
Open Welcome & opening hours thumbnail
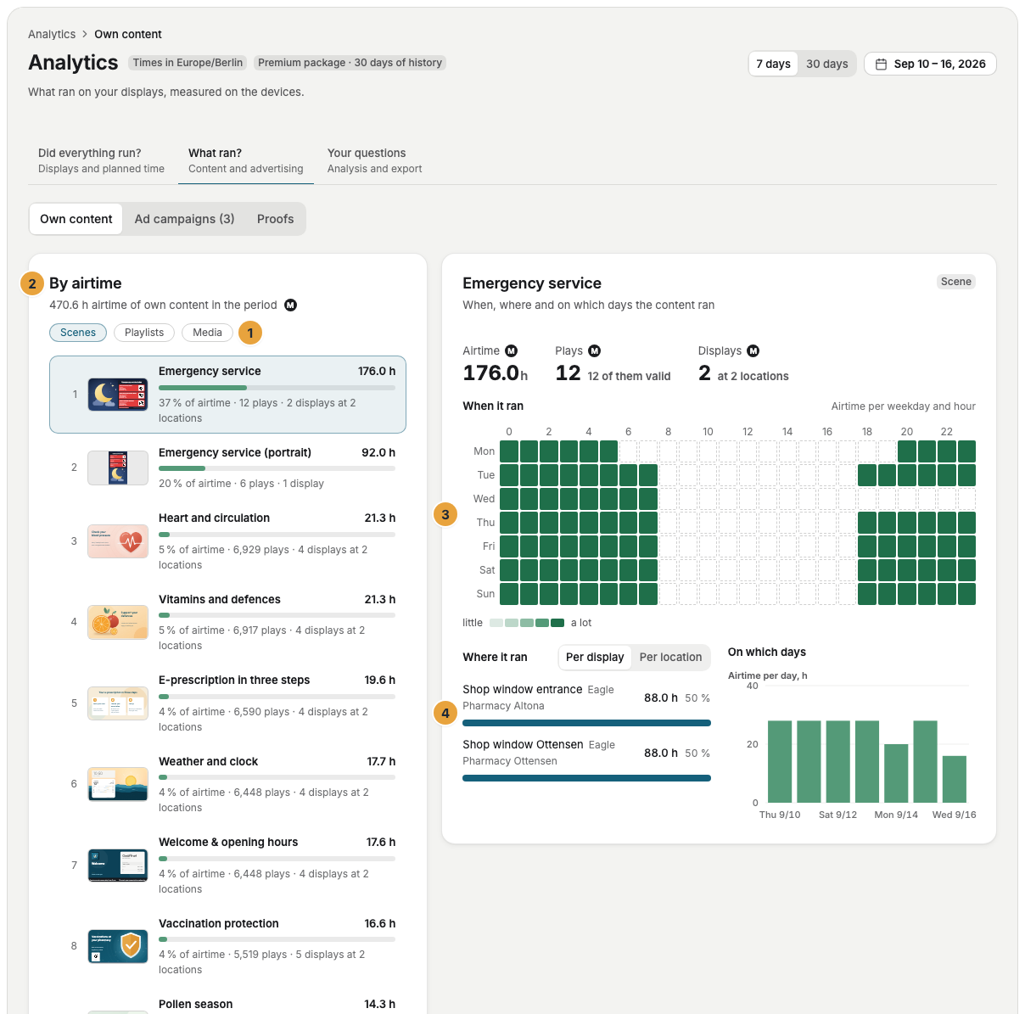coord(118,866)
